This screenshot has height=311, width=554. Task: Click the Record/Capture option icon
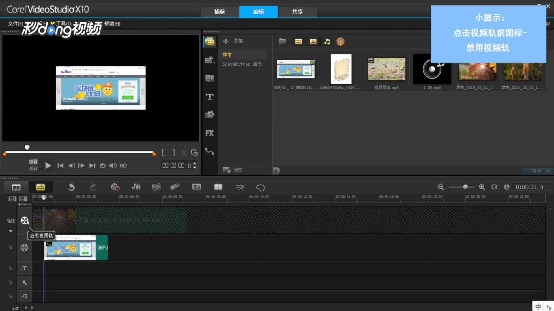tap(115, 187)
